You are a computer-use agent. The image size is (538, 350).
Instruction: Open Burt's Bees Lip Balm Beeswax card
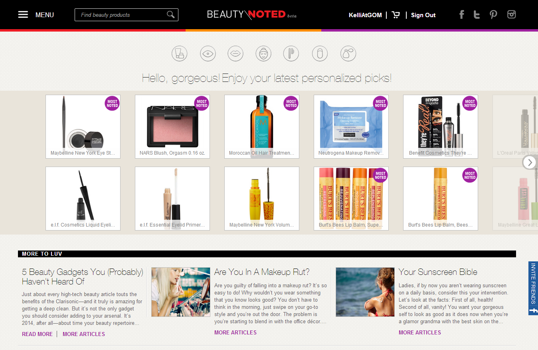point(441,199)
